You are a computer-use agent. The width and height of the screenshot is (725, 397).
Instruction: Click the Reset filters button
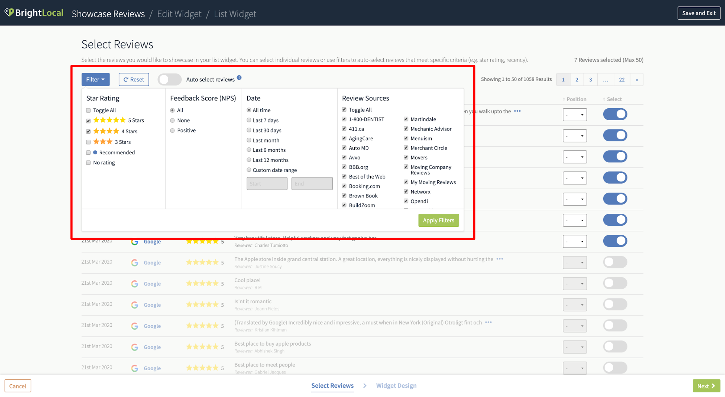pos(134,80)
